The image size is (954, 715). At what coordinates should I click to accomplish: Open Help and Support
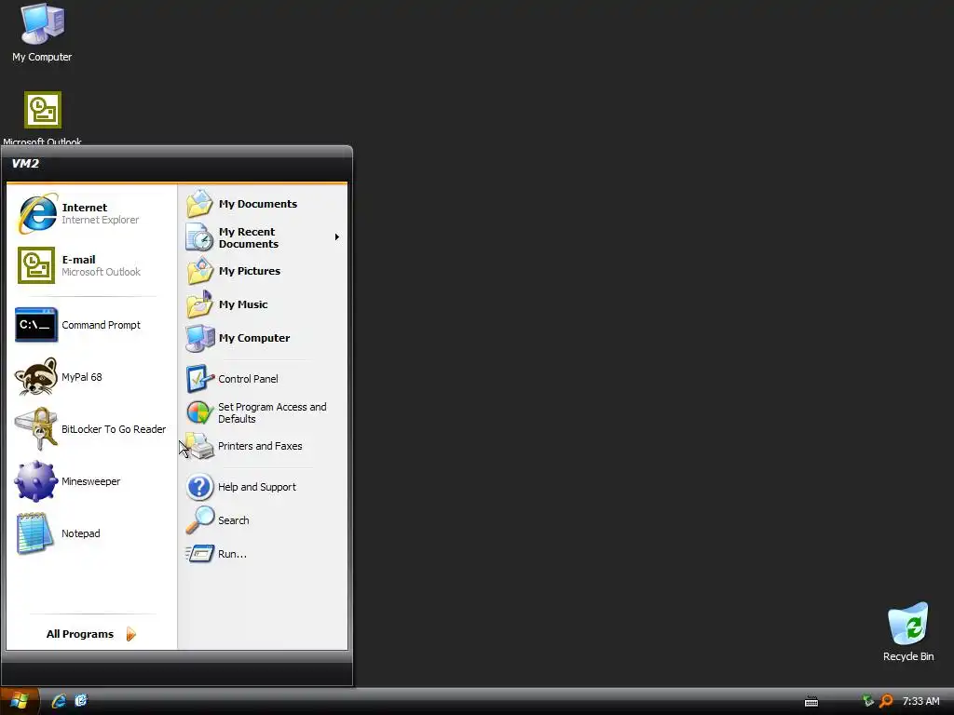(263, 486)
